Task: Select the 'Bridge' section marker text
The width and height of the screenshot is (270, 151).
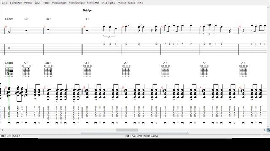Action: (x=87, y=10)
